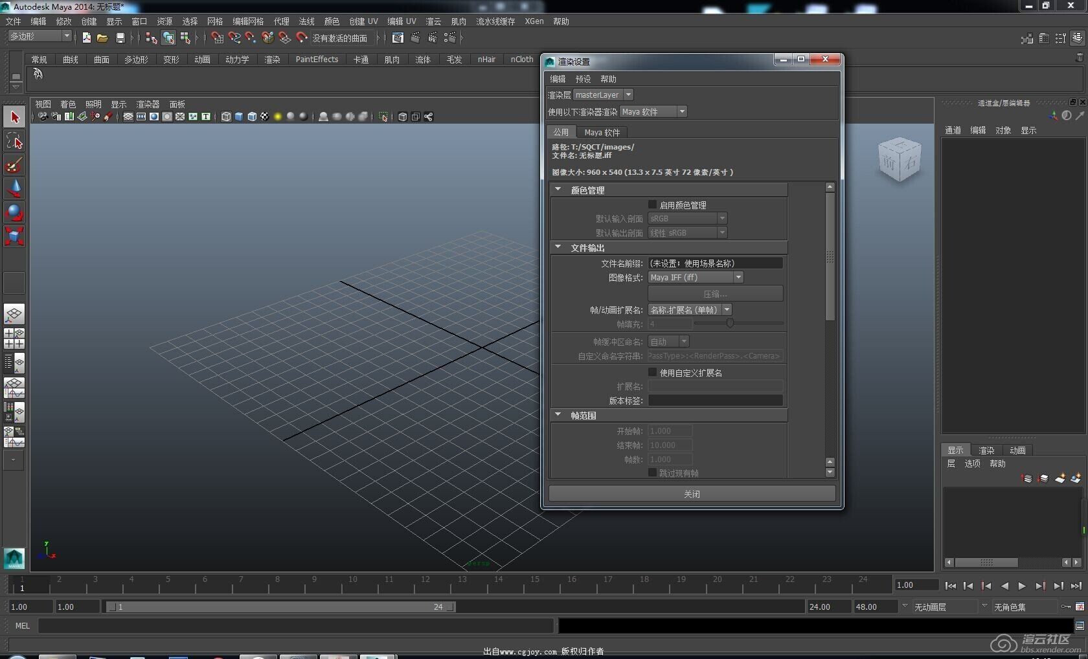Collapse the 文件输出 section
The height and width of the screenshot is (659, 1088).
(558, 247)
